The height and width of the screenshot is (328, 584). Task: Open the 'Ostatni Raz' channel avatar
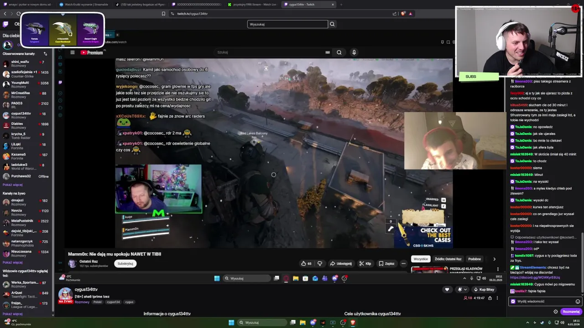[x=72, y=263]
